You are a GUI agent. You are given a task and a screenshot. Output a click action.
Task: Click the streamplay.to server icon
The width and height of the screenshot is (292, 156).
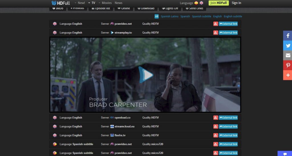point(112,33)
